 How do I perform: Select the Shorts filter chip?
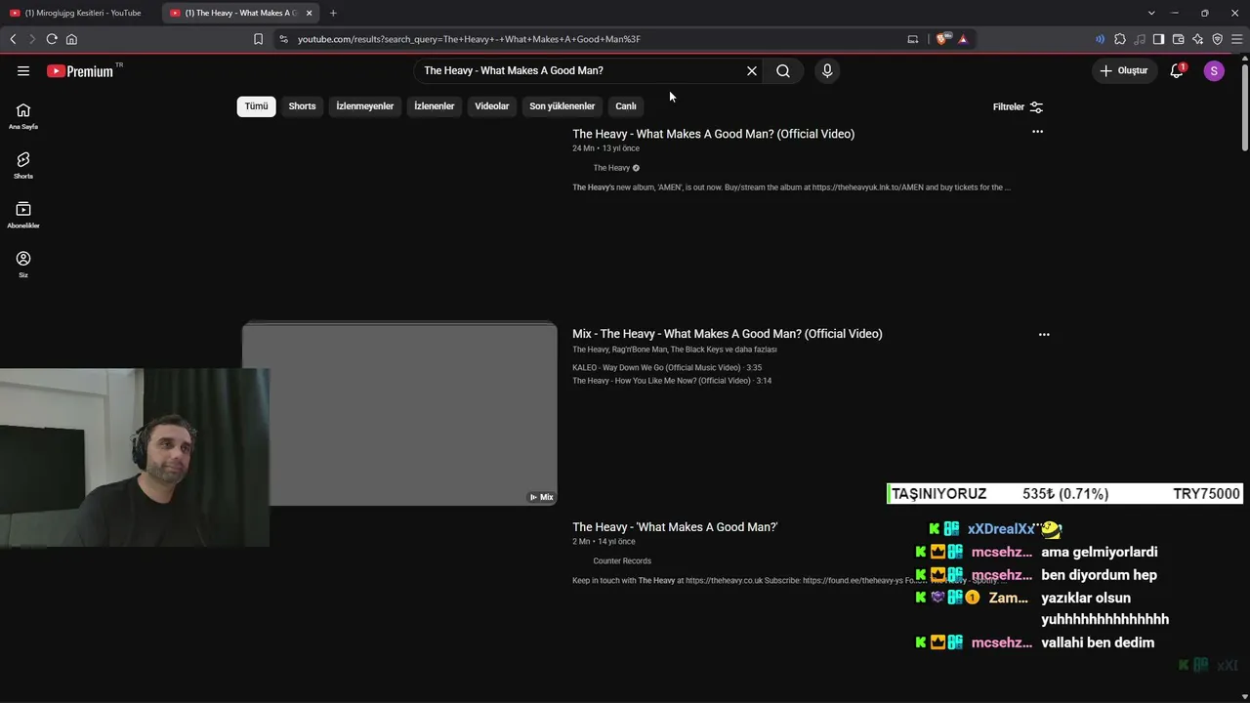pos(302,106)
